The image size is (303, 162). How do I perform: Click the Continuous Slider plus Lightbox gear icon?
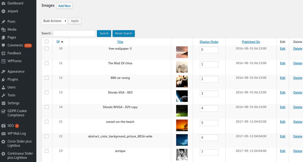pyautogui.click(x=3, y=154)
